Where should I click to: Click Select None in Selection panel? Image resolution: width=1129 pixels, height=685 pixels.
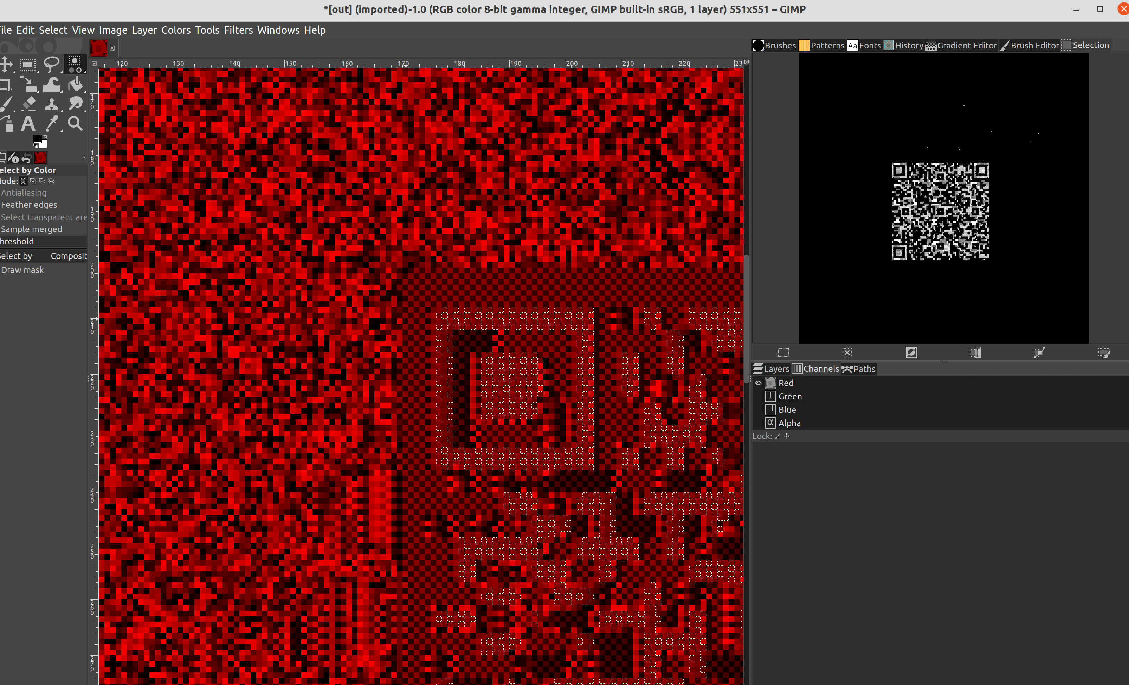(x=847, y=352)
